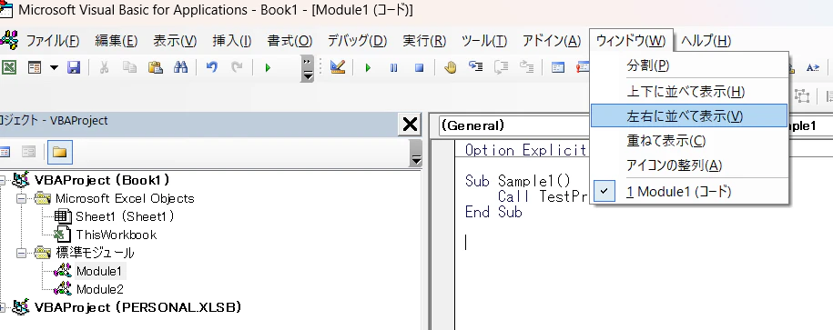The height and width of the screenshot is (330, 833).
Task: Open the standard toolbar options overflow arrow
Action: (307, 69)
